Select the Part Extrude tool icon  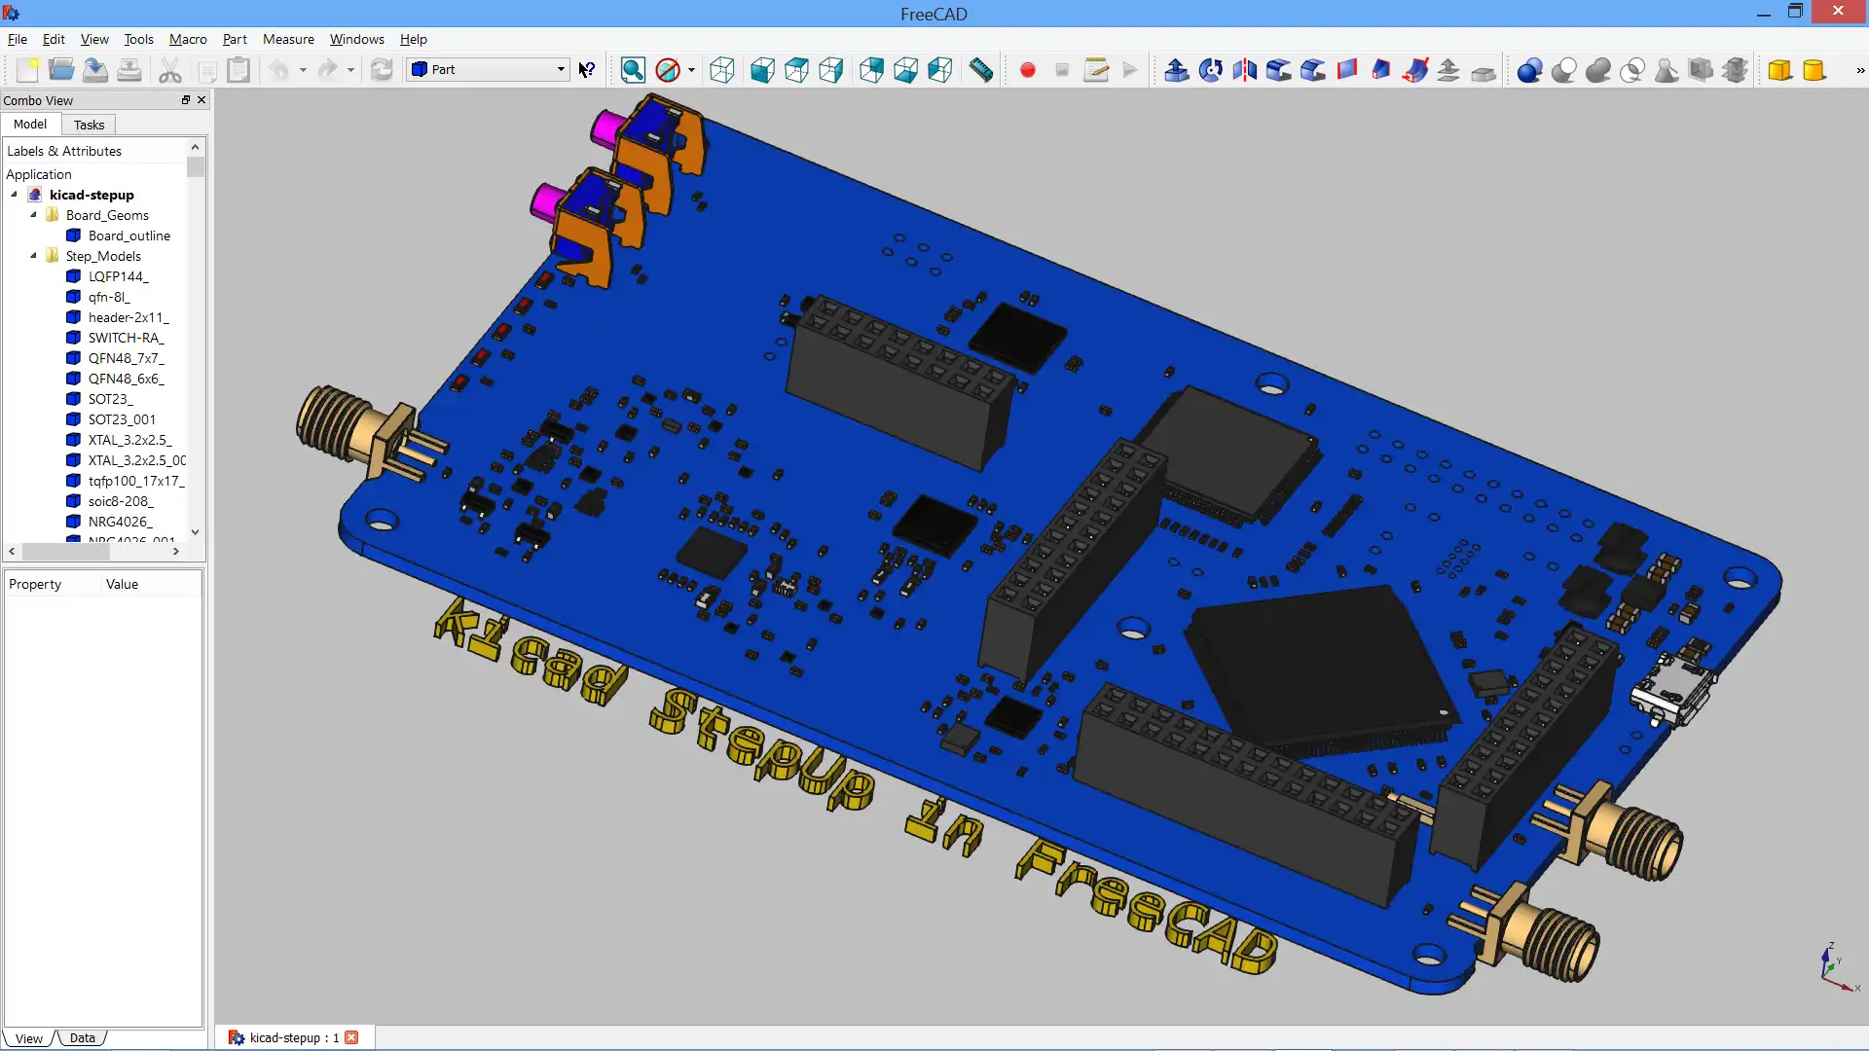[x=1176, y=69]
